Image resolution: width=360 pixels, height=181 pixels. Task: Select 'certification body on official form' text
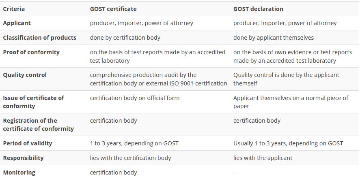[x=135, y=98]
